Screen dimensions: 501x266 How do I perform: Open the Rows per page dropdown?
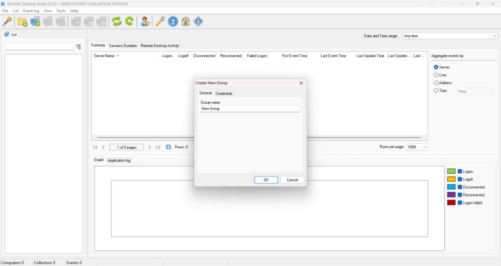417,147
